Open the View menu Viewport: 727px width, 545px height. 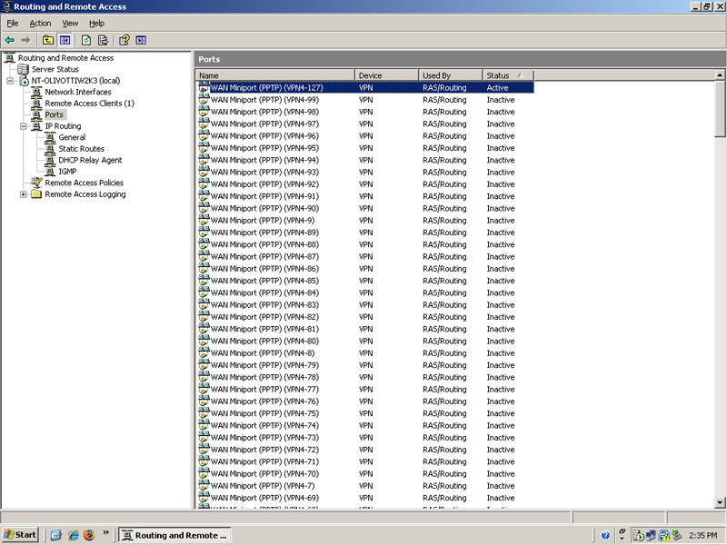pos(70,24)
